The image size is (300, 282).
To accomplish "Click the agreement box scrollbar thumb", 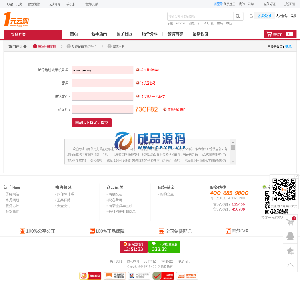I will (233, 147).
